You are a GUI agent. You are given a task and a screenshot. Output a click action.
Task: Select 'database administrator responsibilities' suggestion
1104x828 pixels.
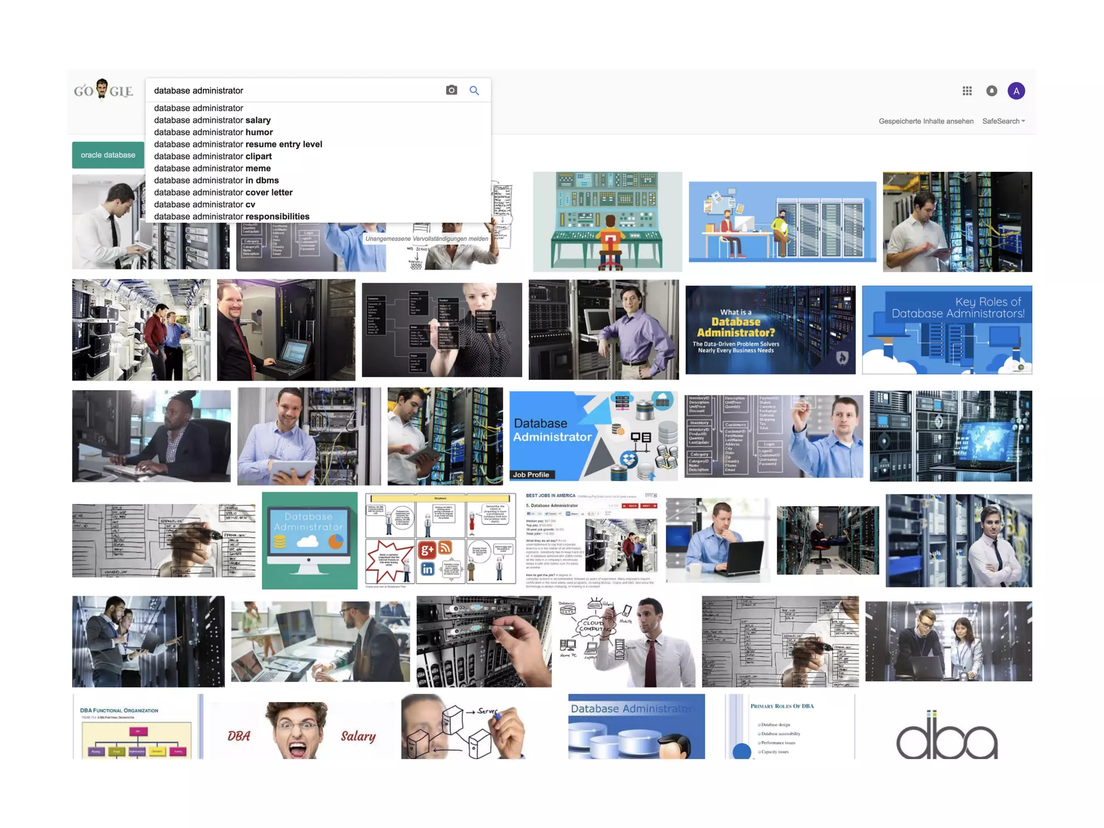click(231, 216)
